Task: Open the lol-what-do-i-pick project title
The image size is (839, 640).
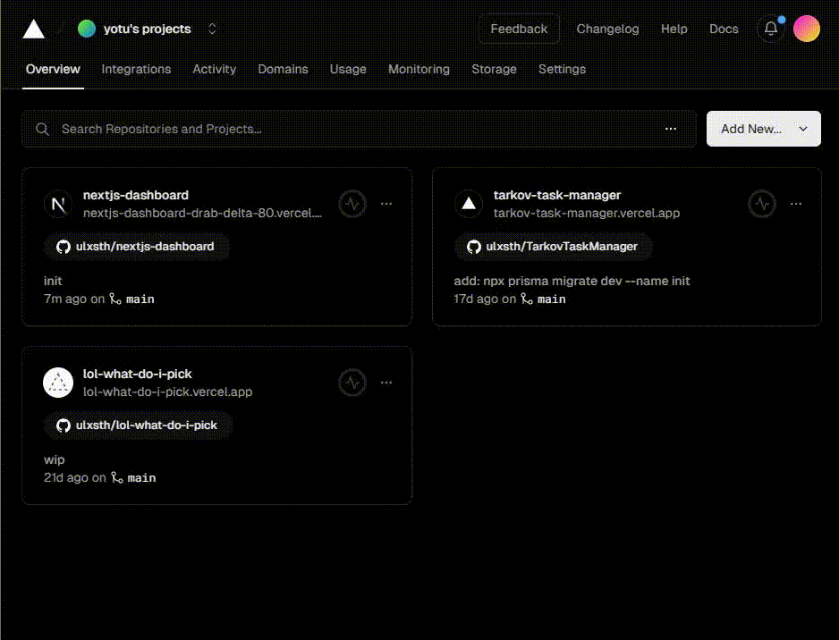Action: click(x=138, y=374)
